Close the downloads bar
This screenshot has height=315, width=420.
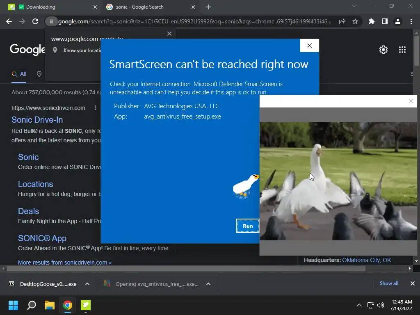413,283
